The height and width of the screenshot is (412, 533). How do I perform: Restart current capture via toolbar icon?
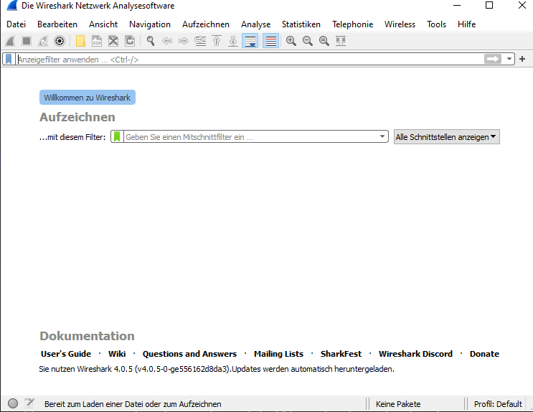(x=43, y=41)
